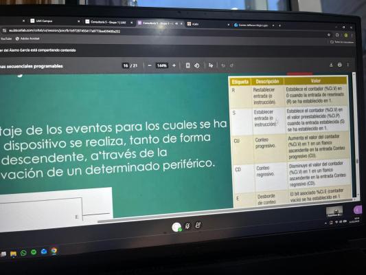
Task: Click the browser address bar URL
Action: pyautogui.click(x=65, y=31)
